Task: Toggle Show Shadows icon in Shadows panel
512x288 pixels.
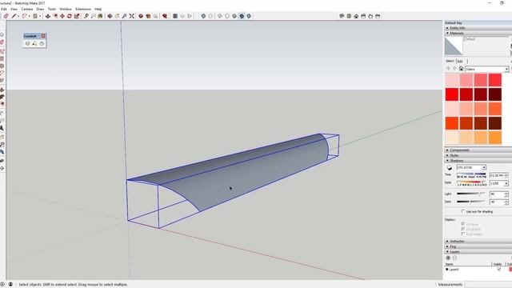Action: [450, 167]
